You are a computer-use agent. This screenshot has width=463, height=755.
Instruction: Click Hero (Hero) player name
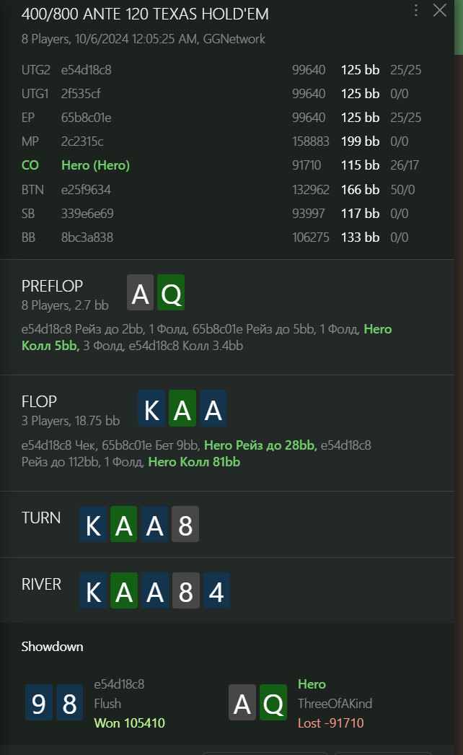96,165
